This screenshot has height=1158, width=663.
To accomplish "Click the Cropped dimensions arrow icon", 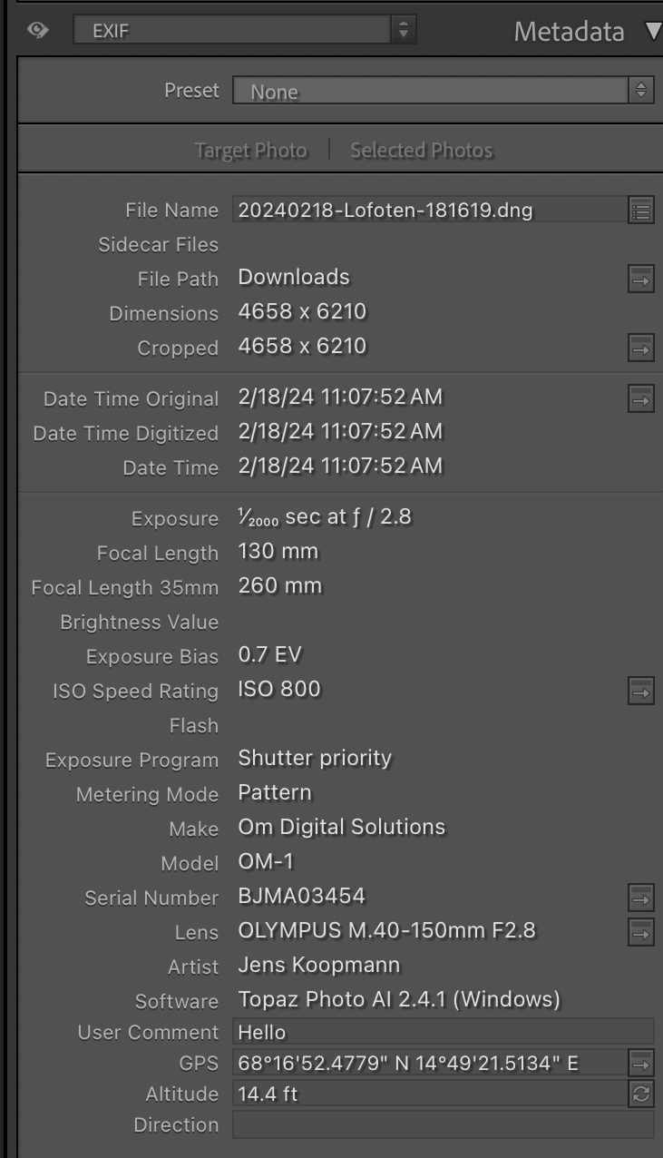I will pos(641,348).
